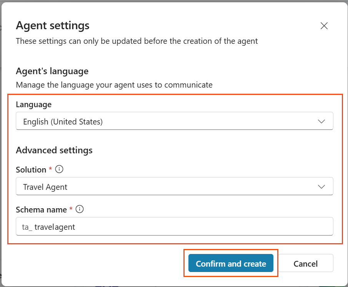Image resolution: width=348 pixels, height=287 pixels.
Task: Click the Agent settings dialog heading
Action: [x=52, y=25]
